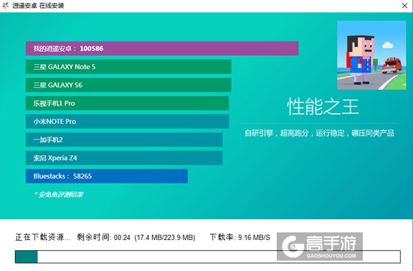Screen dimensions: 413x271
Task: Click the 逍遥安卓 在线安装 window title
Action: click(x=38, y=6)
